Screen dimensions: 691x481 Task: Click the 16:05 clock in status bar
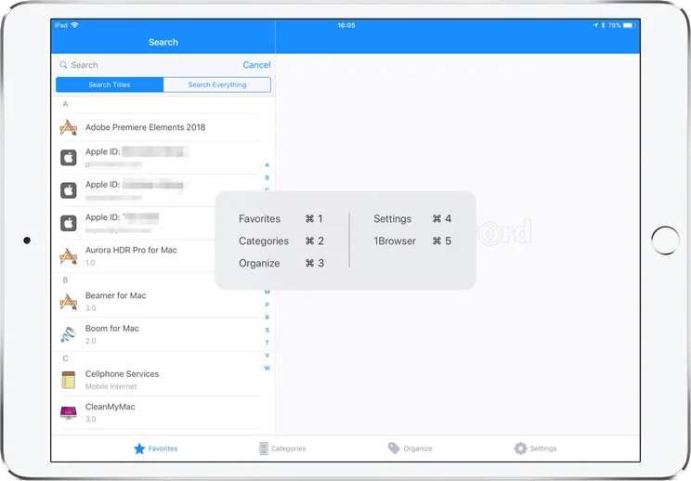[346, 25]
